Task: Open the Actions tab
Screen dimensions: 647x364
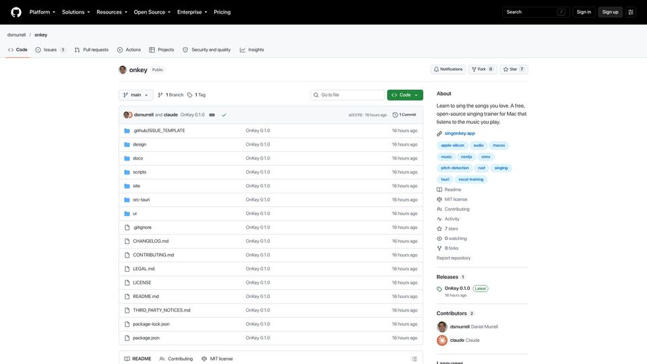Action: (129, 49)
